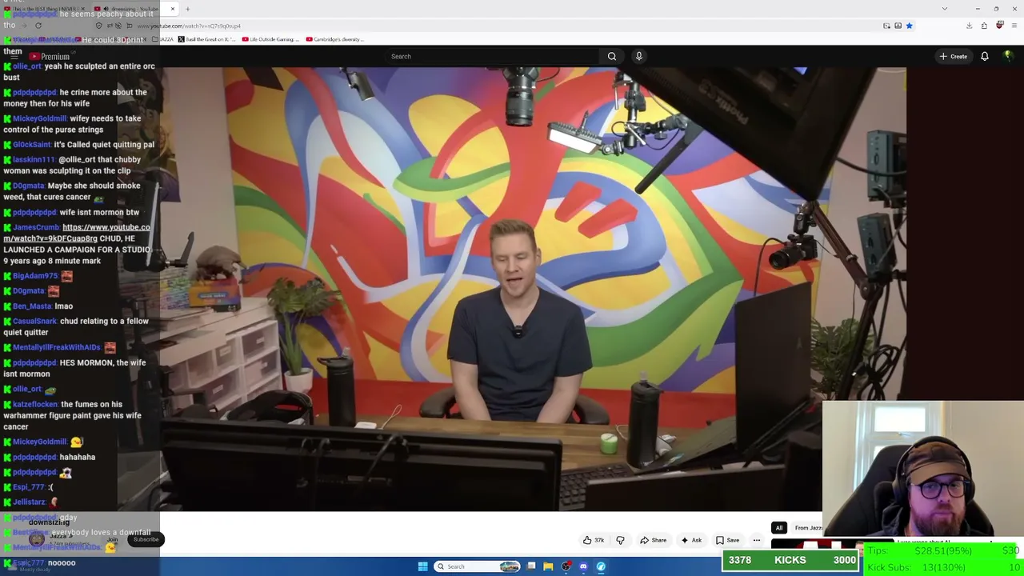
Task: Click the YouTube search magnifier button
Action: 612,56
